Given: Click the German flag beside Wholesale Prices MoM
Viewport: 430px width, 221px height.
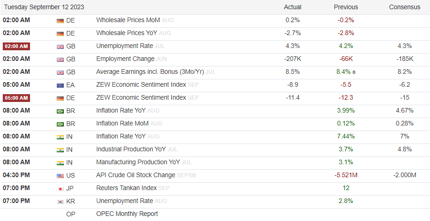Looking at the screenshot, I should coord(60,20).
